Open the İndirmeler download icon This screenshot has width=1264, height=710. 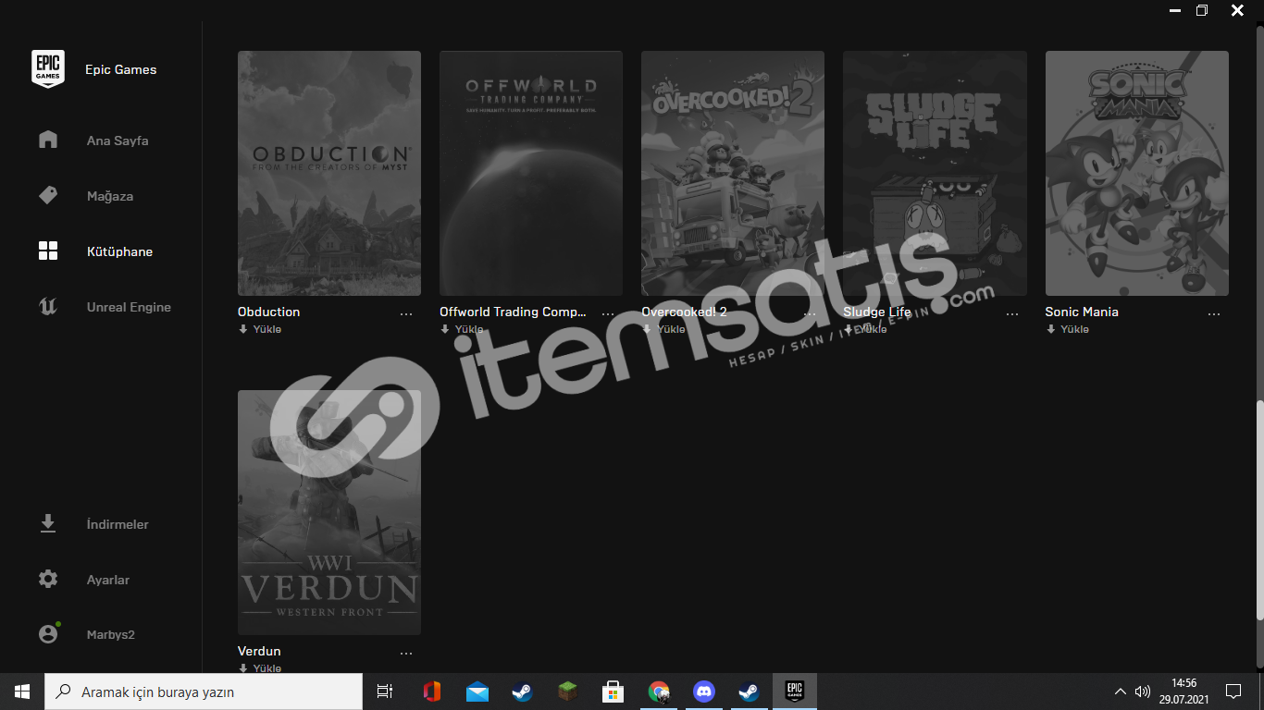tap(48, 524)
